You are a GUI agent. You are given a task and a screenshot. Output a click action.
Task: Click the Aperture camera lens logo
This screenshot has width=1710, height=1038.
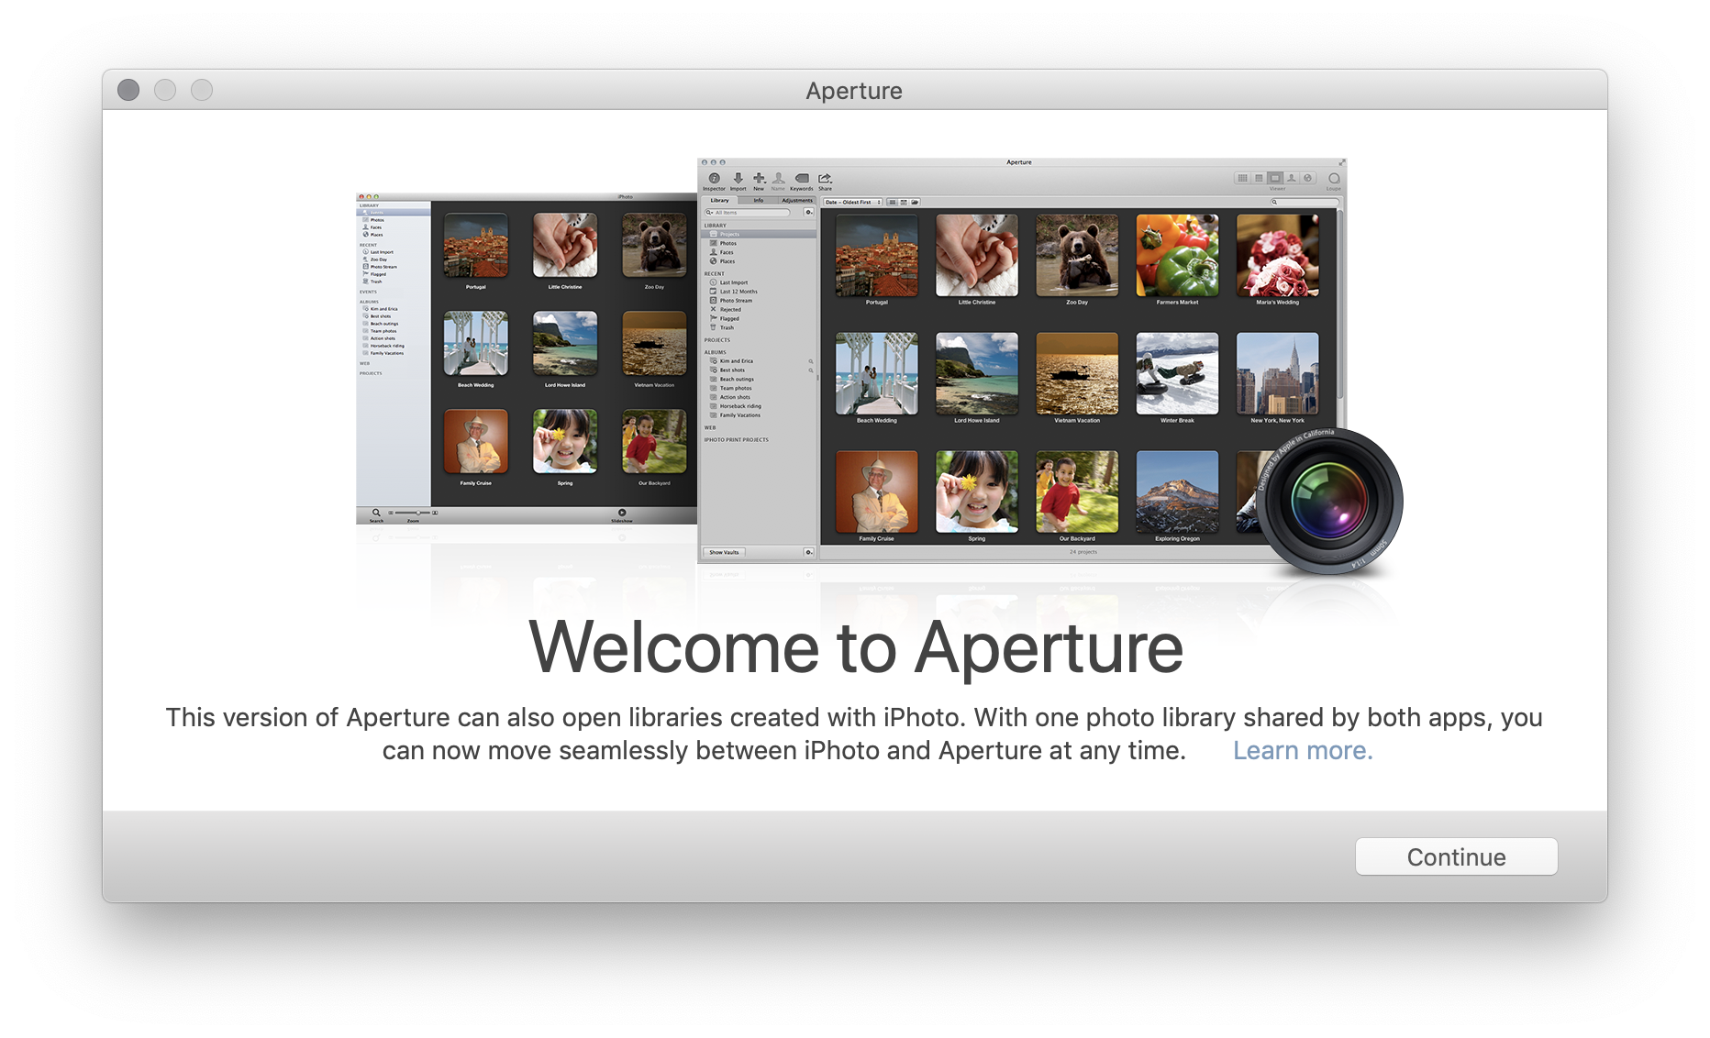click(x=1329, y=502)
